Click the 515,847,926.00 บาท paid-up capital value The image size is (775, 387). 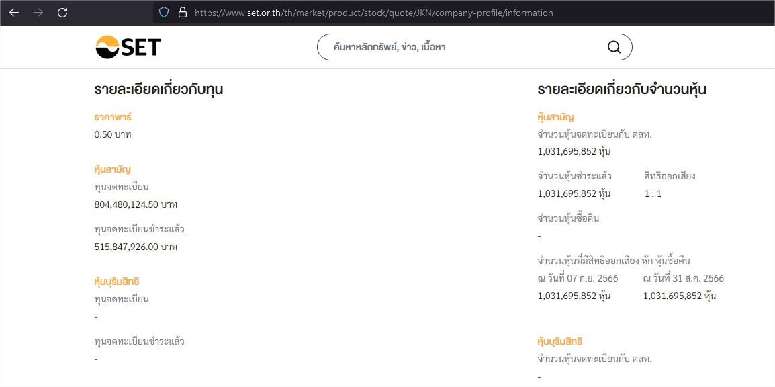coord(136,247)
